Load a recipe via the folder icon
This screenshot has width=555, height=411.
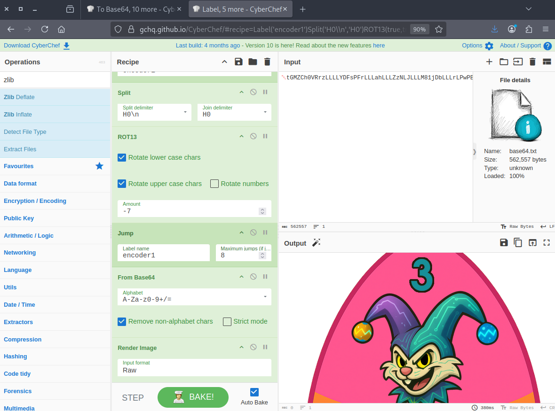(x=253, y=62)
